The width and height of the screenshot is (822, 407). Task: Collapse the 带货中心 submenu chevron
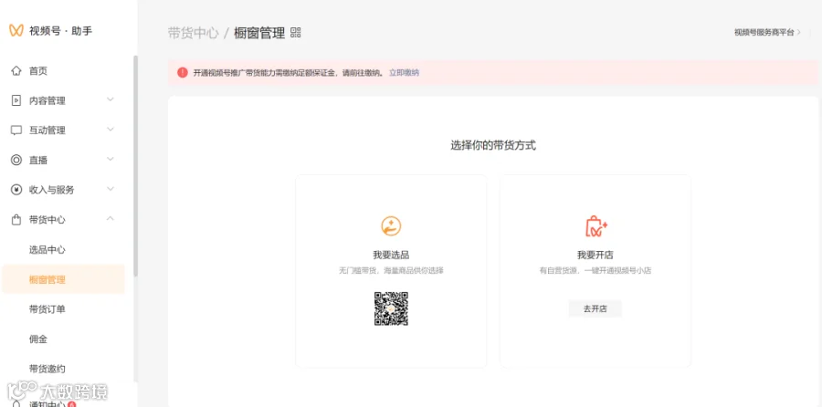111,219
